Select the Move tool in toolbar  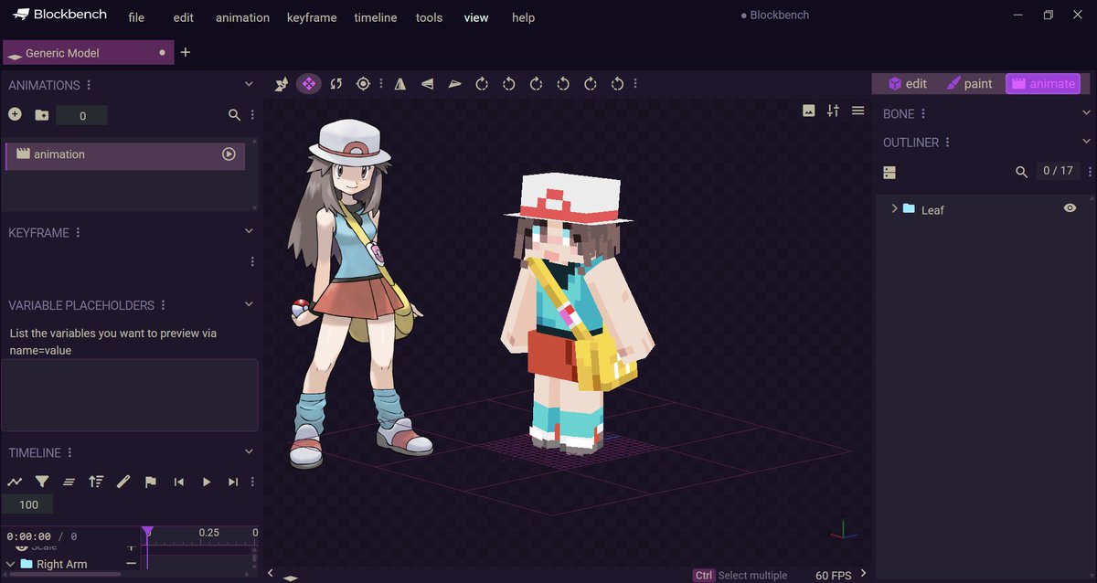click(x=308, y=84)
